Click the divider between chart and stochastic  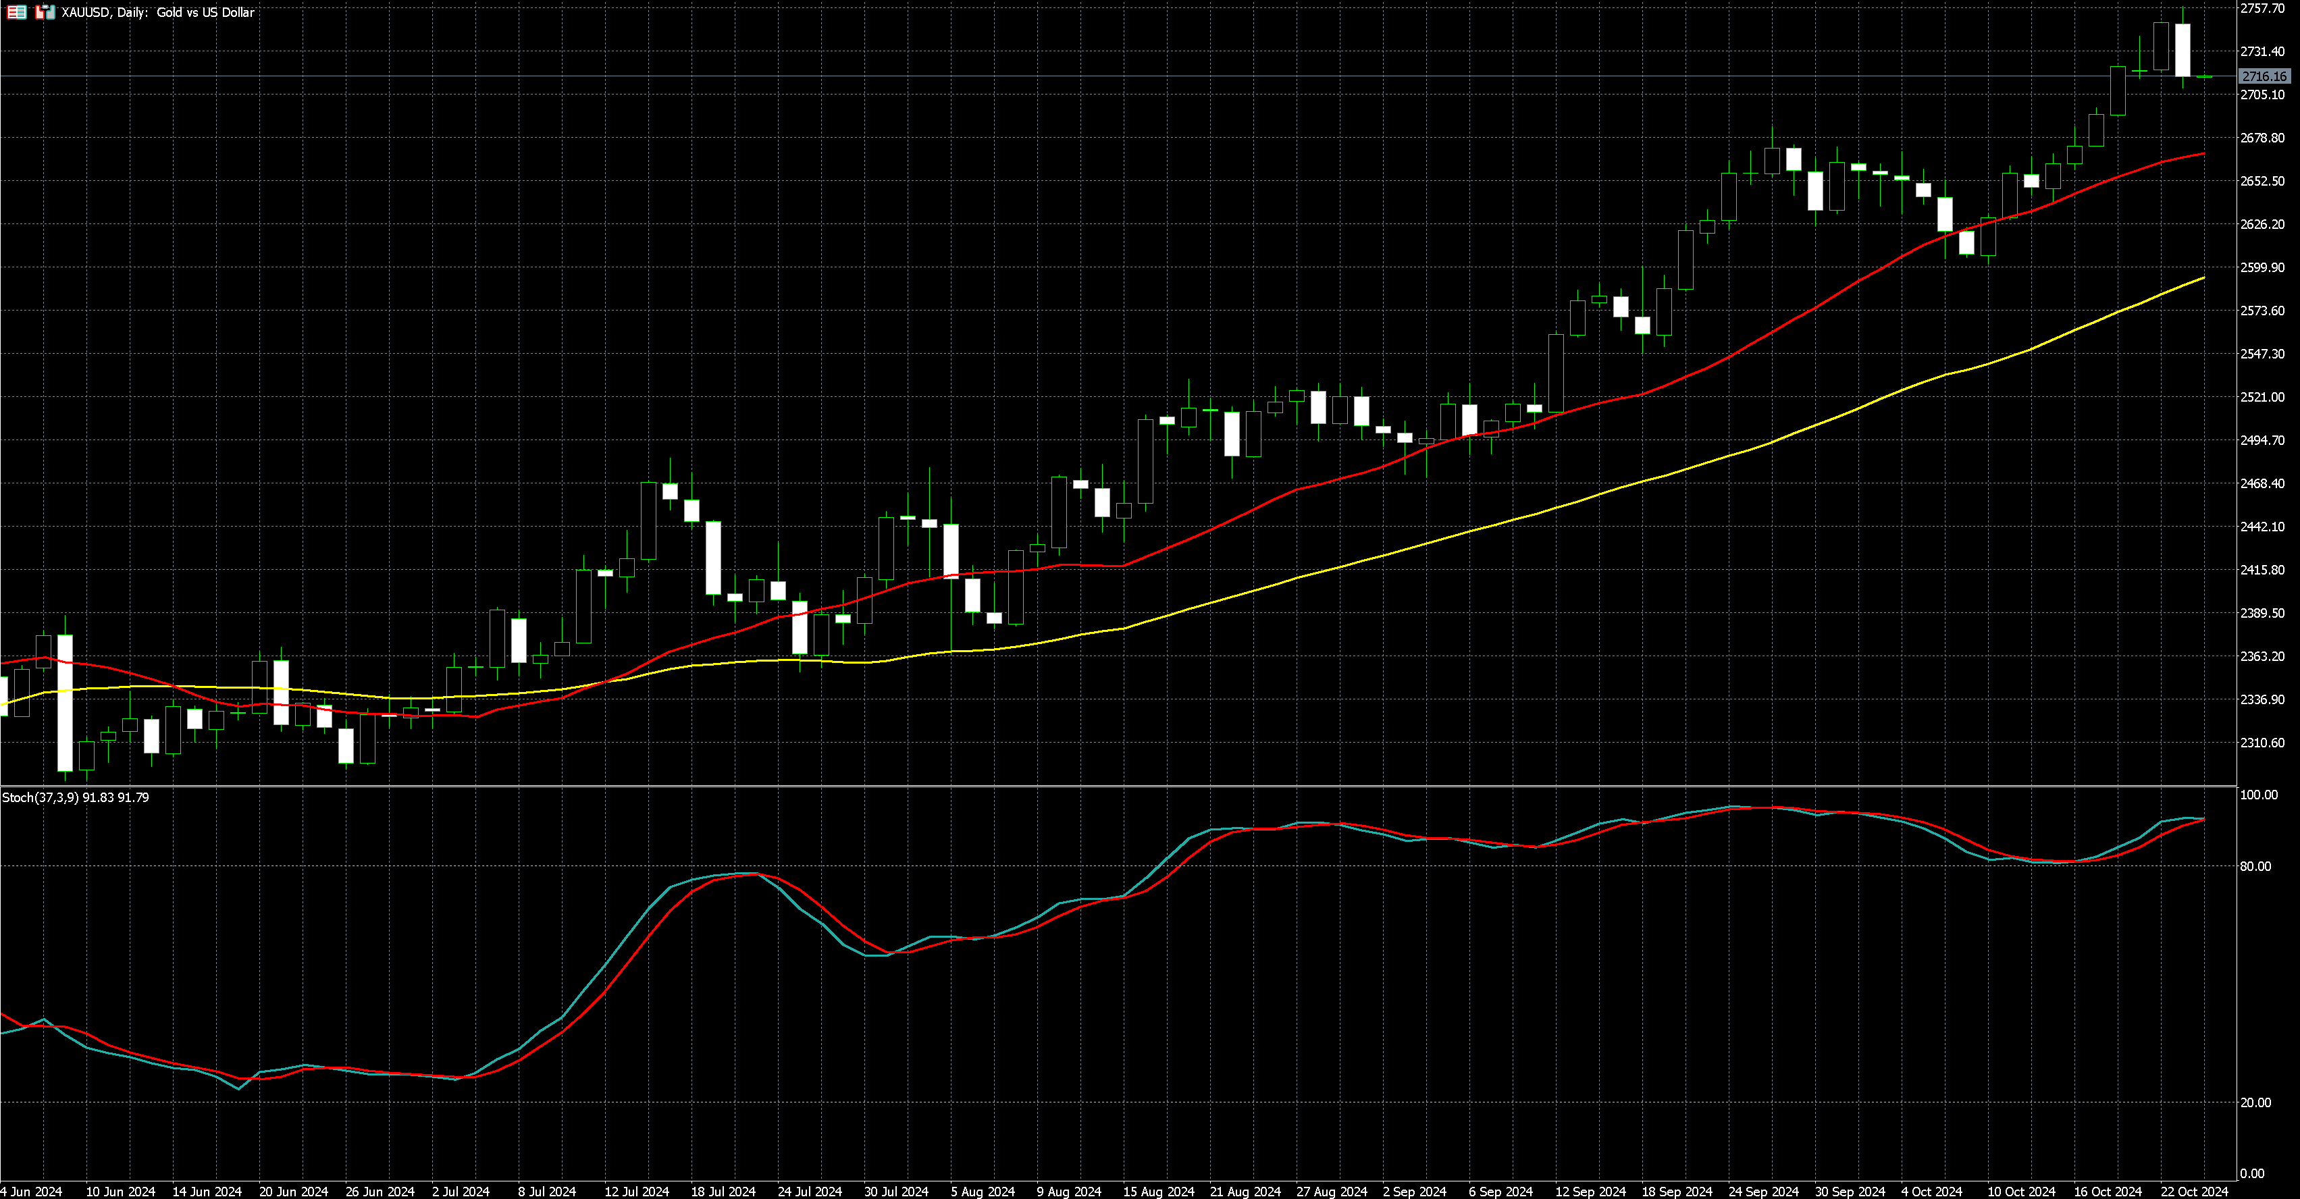click(1116, 786)
